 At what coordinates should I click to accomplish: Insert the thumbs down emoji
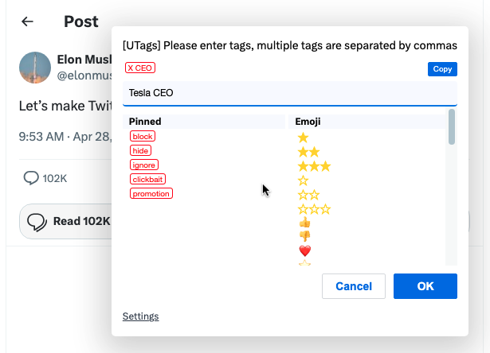[x=304, y=236]
